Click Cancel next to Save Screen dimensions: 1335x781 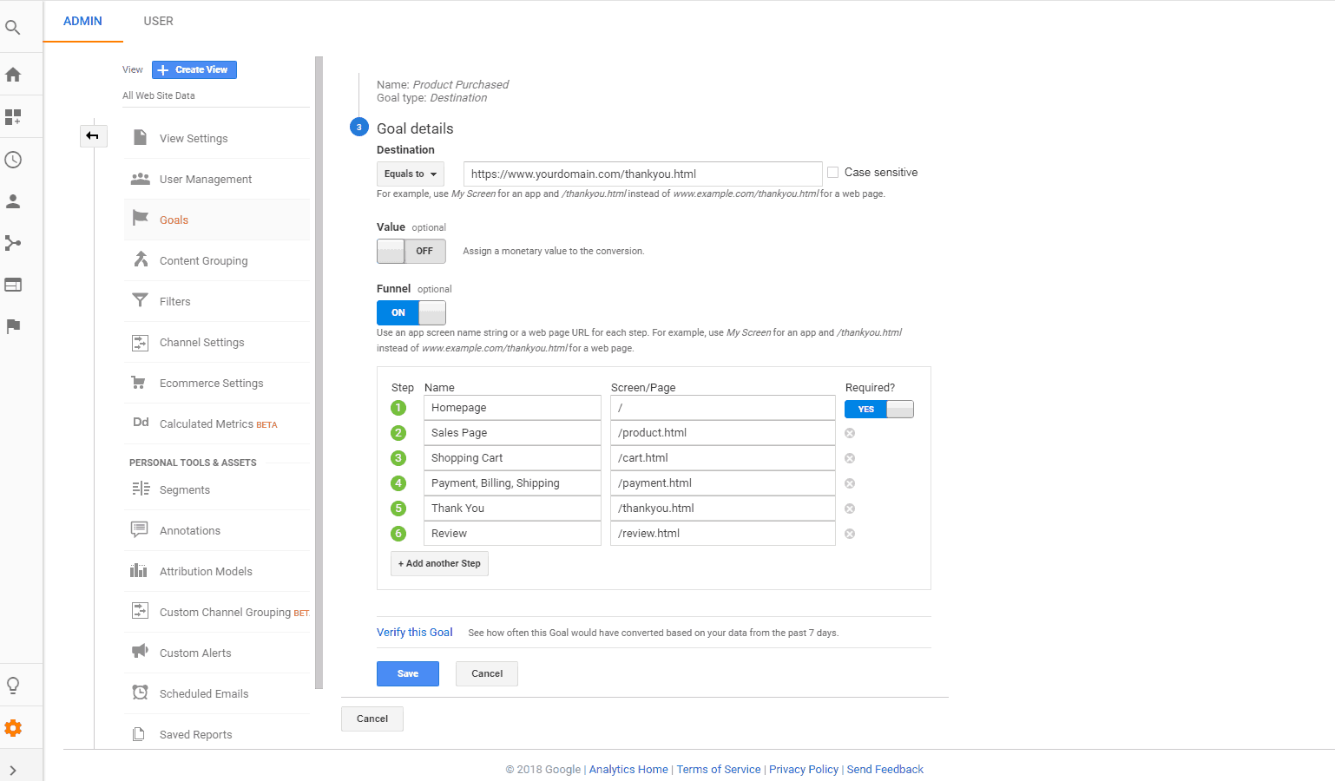coord(487,673)
